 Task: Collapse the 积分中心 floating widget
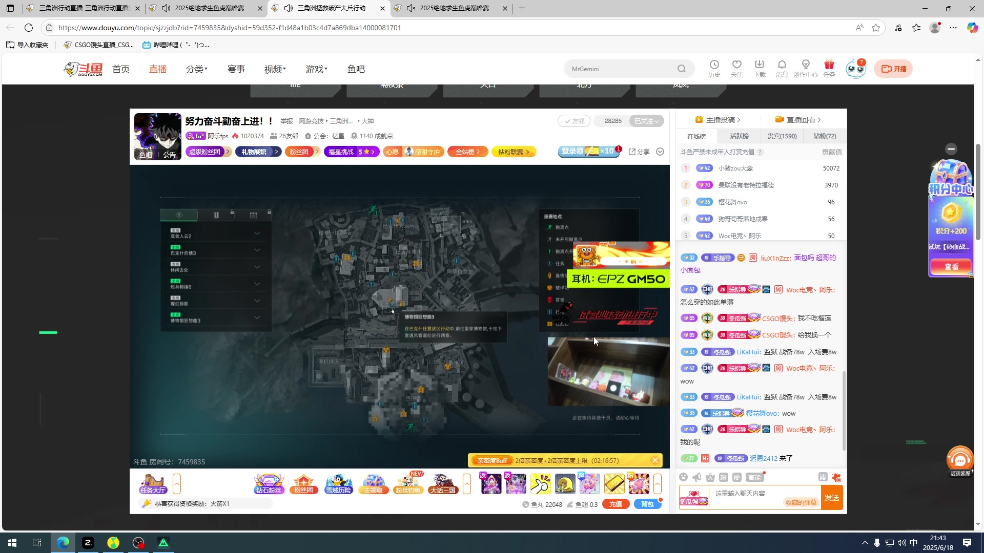click(951, 149)
